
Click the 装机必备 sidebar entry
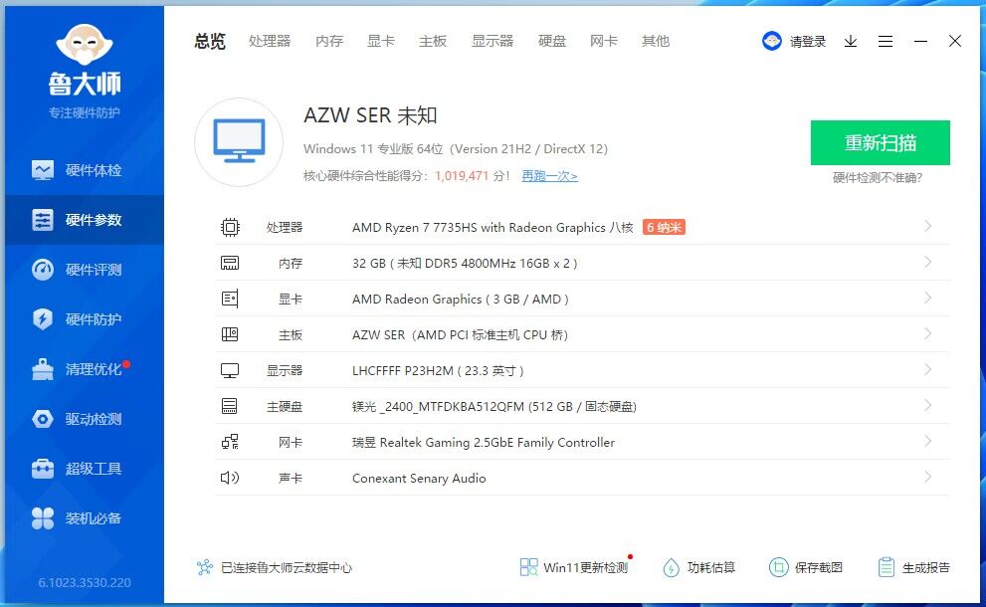pyautogui.click(x=84, y=518)
